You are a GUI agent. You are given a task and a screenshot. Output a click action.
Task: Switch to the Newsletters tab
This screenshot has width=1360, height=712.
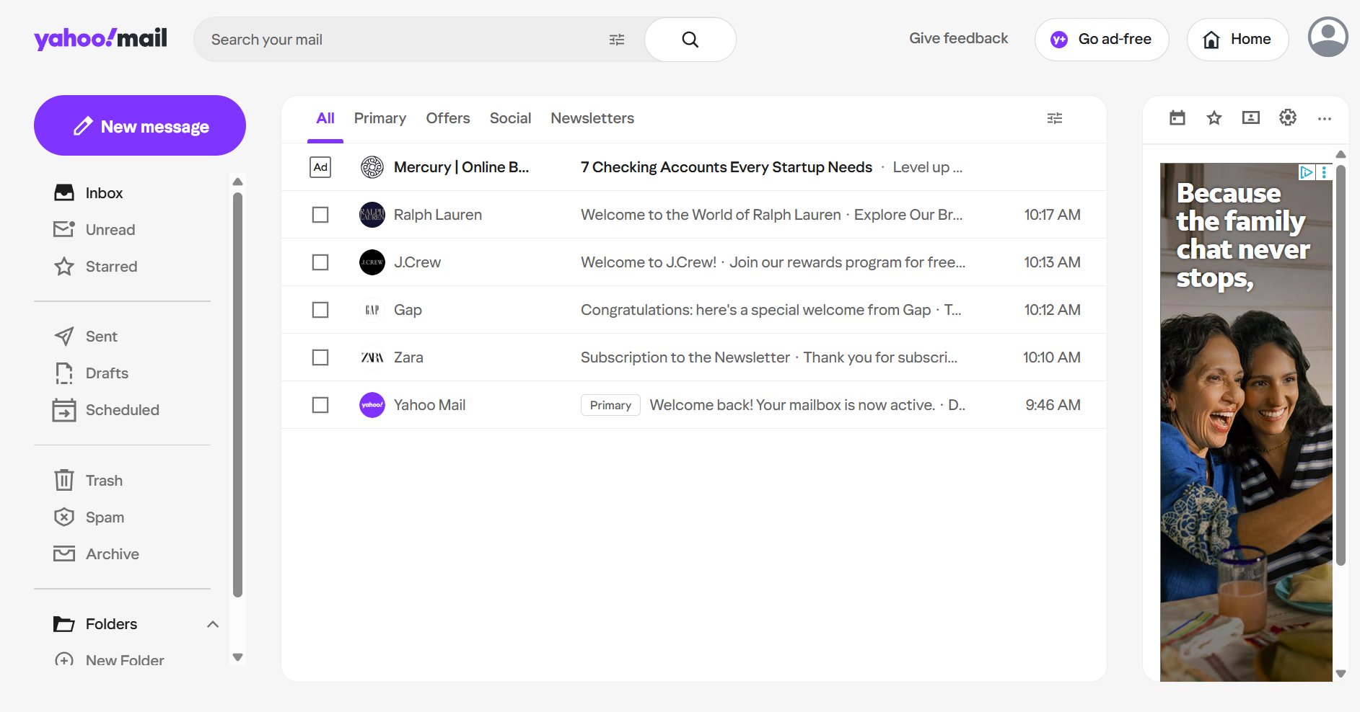click(592, 118)
